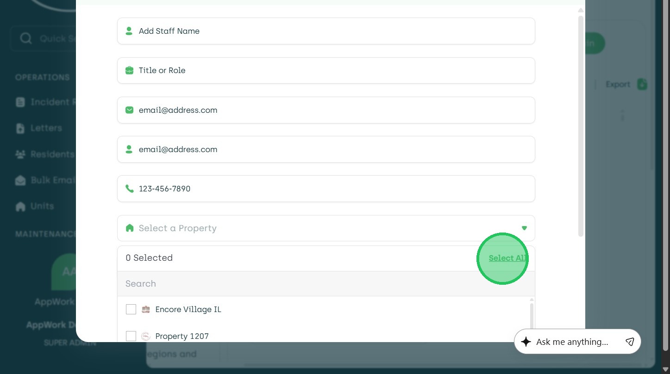Click the Letters sidebar icon
Viewport: 670px width, 374px height.
(20, 128)
